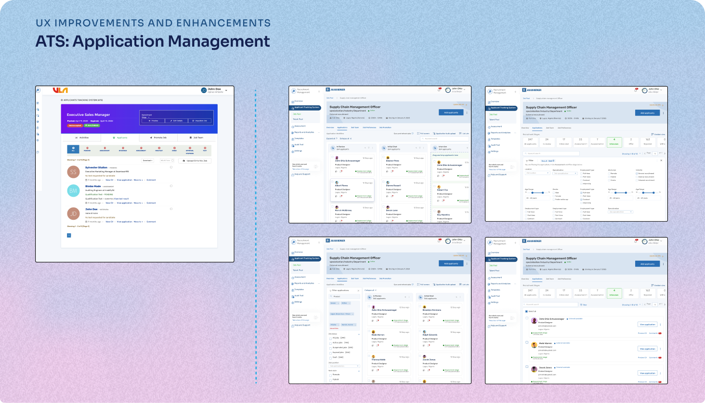Open the Promote Job tab in ULA screen
The image size is (705, 403).
click(x=158, y=138)
